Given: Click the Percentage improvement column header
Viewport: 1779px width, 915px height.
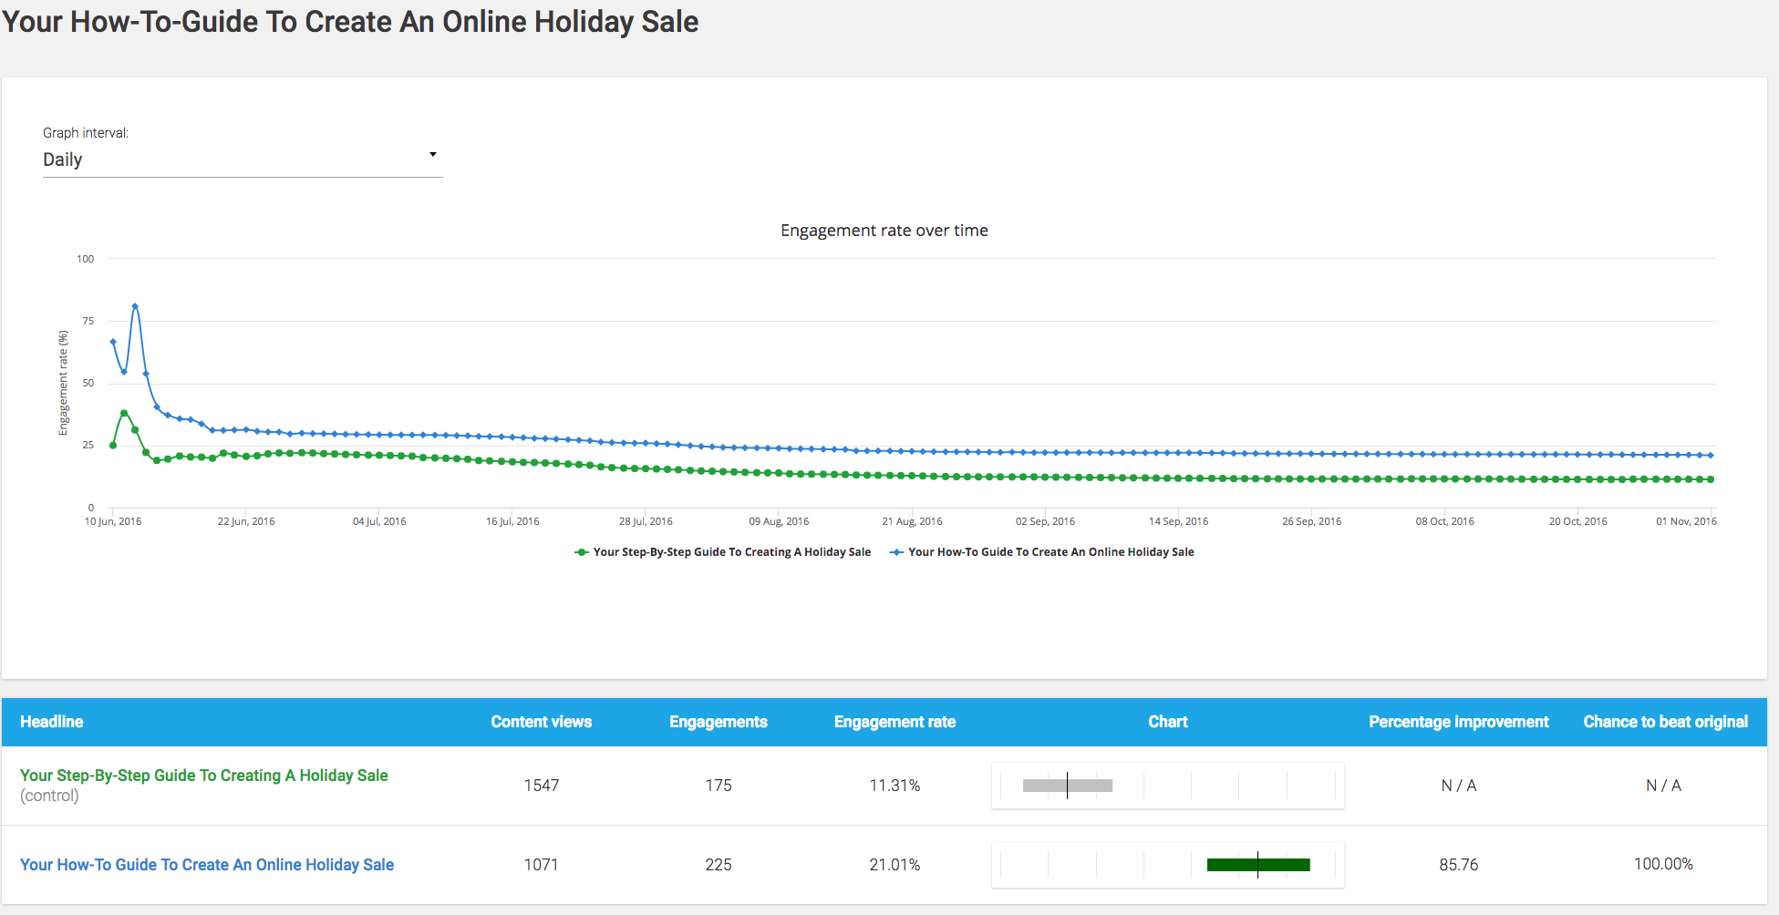Looking at the screenshot, I should pos(1458,721).
